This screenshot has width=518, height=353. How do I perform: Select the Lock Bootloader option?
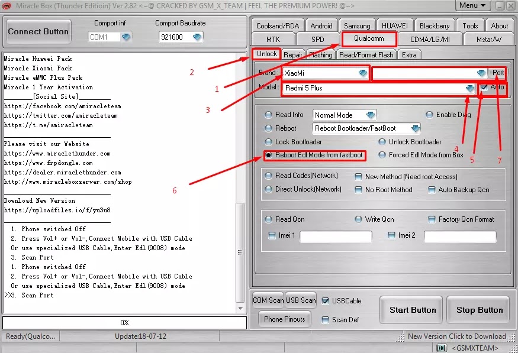click(268, 142)
